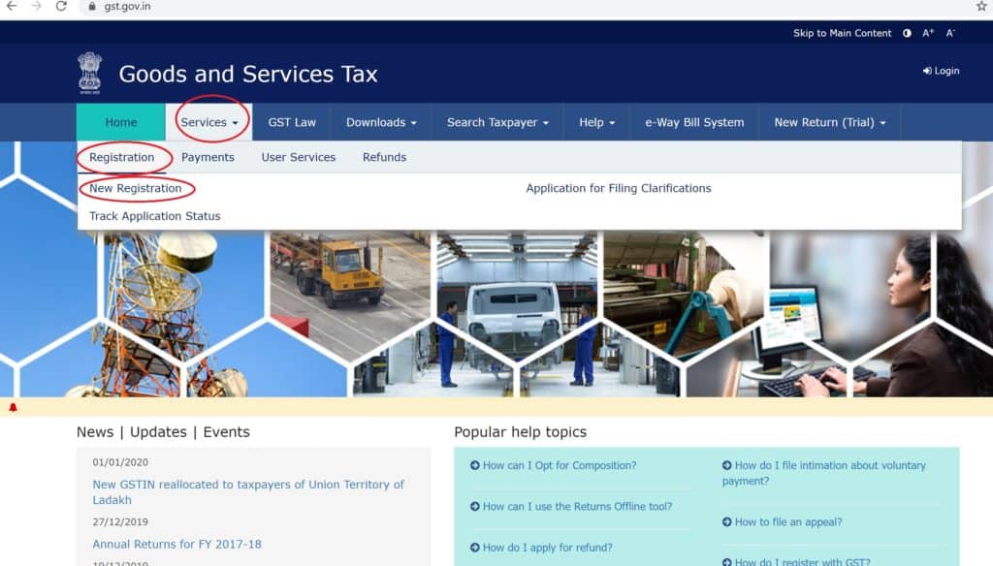Select the User Services submenu tab

pos(299,157)
